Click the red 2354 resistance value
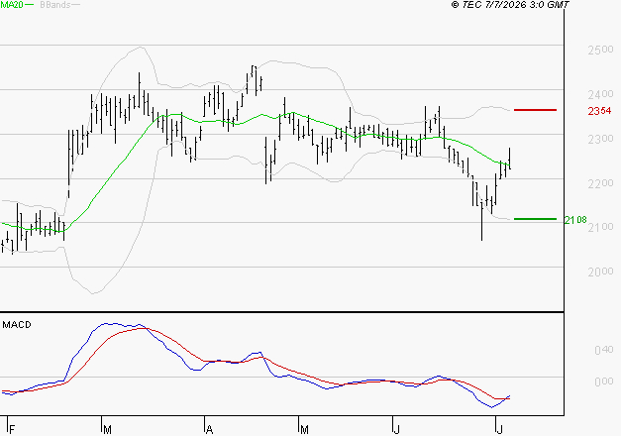 point(599,111)
